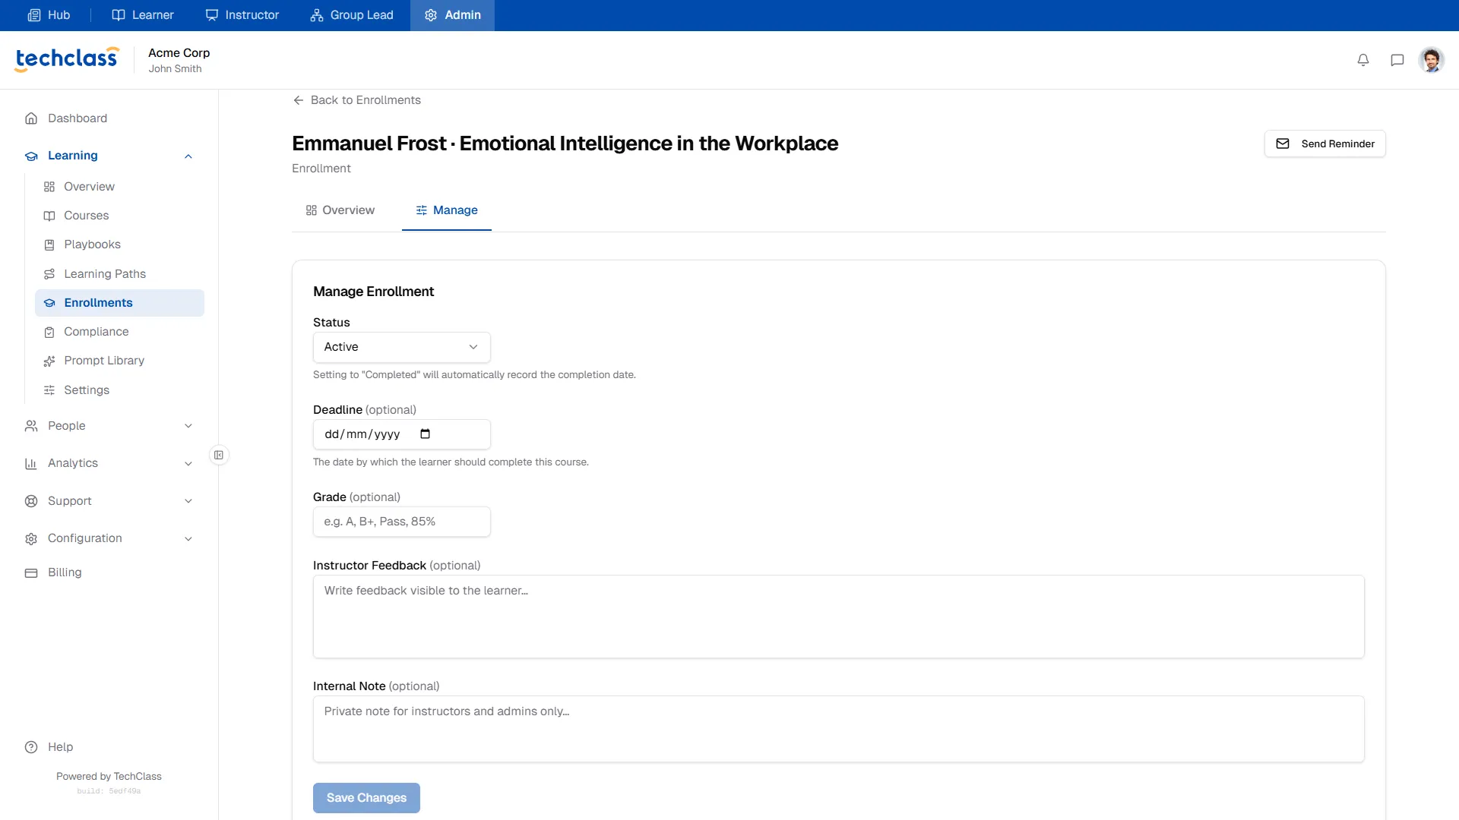Image resolution: width=1459 pixels, height=820 pixels.
Task: Click the Help question mark icon
Action: 31,747
